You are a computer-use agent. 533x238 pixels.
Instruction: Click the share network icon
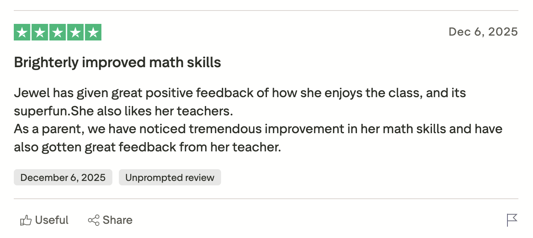94,220
